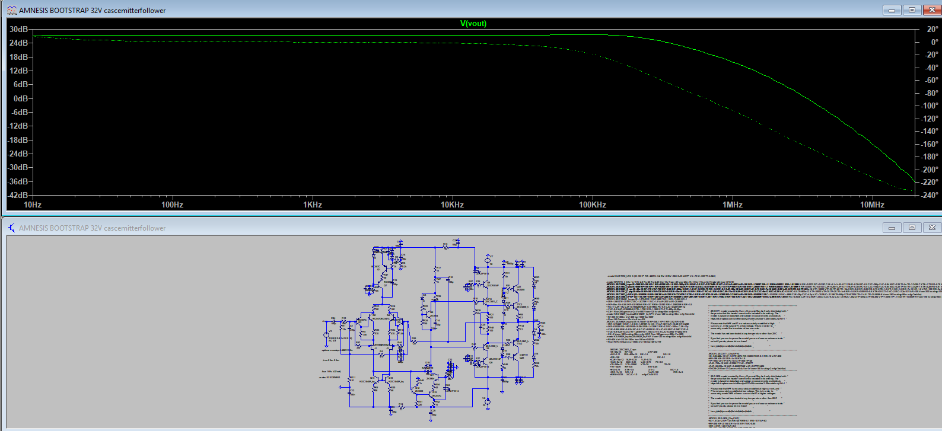
Task: Click the 10MHz frequency axis label
Action: point(873,205)
